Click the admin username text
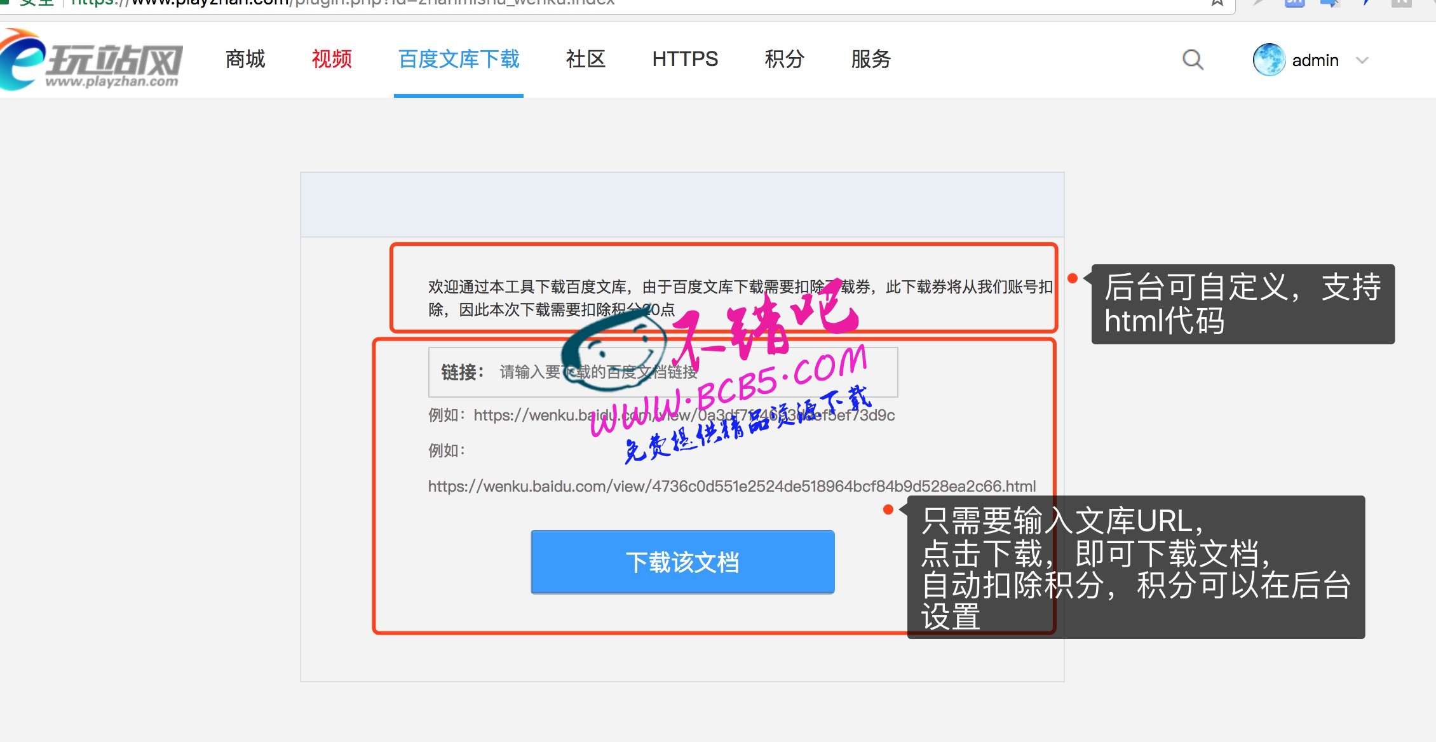The width and height of the screenshot is (1436, 742). pos(1315,60)
